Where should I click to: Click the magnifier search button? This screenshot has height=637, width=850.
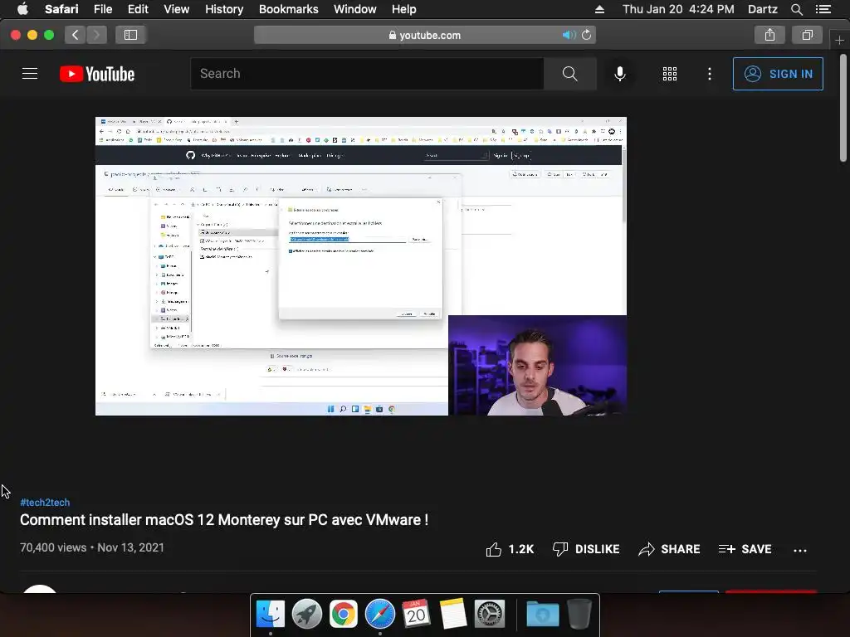569,74
